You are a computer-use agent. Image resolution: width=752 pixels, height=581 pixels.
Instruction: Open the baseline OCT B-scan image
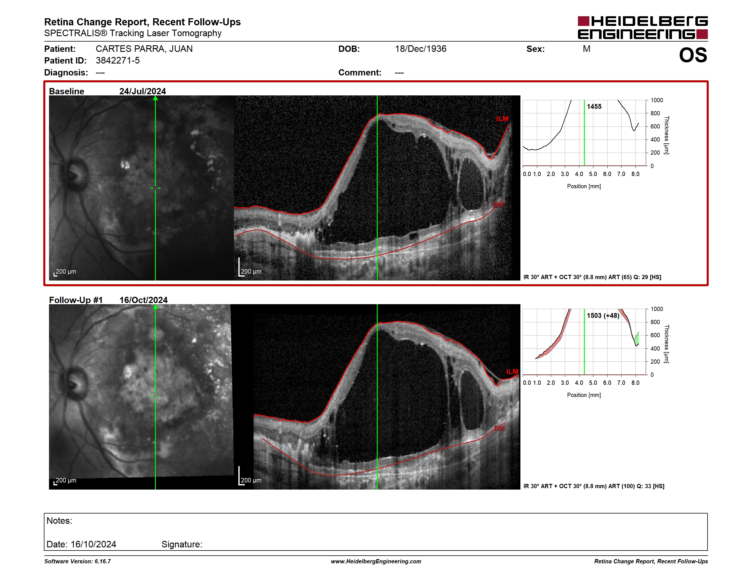pyautogui.click(x=377, y=188)
